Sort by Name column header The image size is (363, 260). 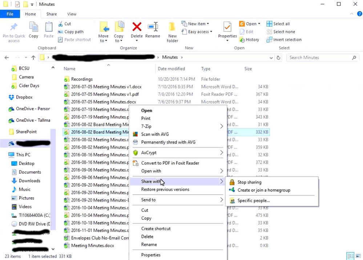coord(69,69)
